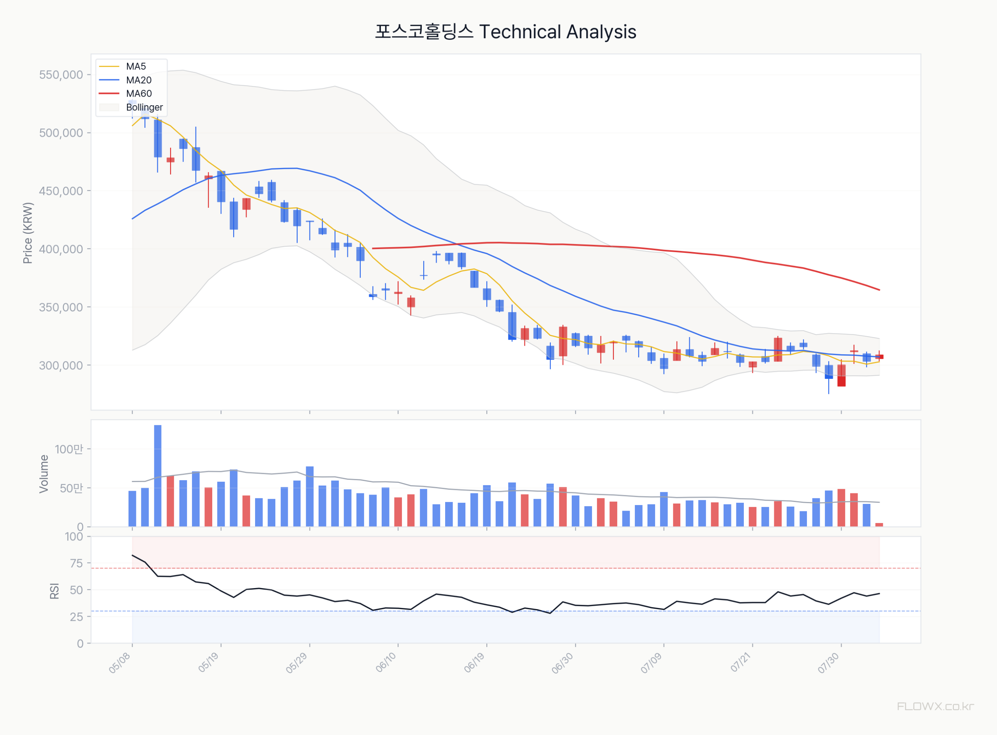Click the gray Bollinger legend patch
The image size is (997, 735).
tap(109, 107)
